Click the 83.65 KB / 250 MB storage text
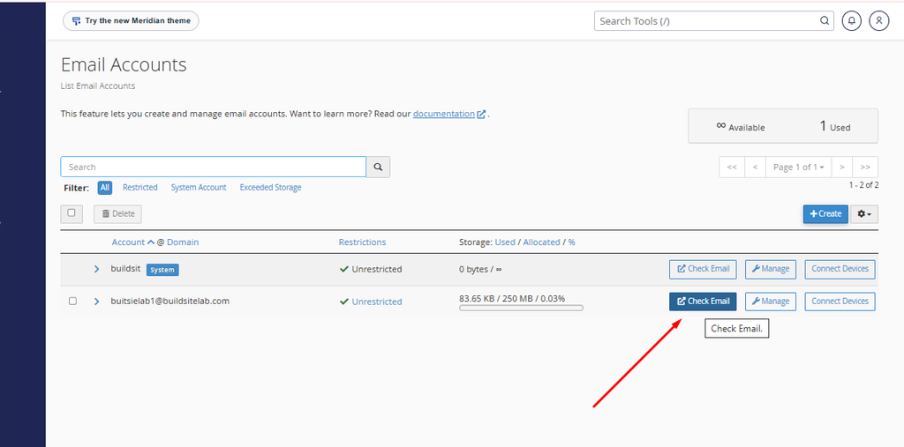904x447 pixels. (512, 298)
